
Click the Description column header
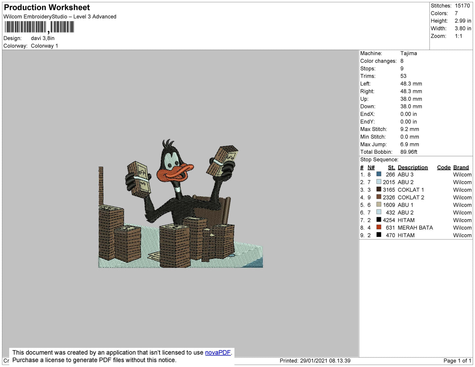pyautogui.click(x=413, y=168)
